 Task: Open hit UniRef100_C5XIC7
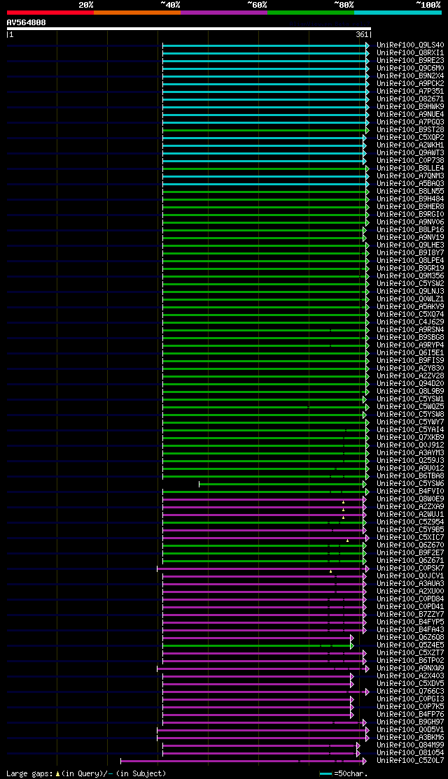[x=410, y=538]
